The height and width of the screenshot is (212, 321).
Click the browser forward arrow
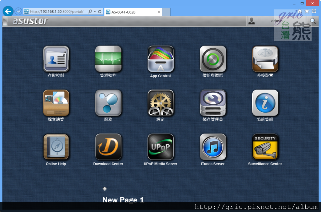pyautogui.click(x=18, y=11)
